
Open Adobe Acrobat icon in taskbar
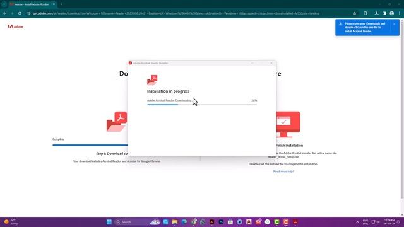pos(295,222)
